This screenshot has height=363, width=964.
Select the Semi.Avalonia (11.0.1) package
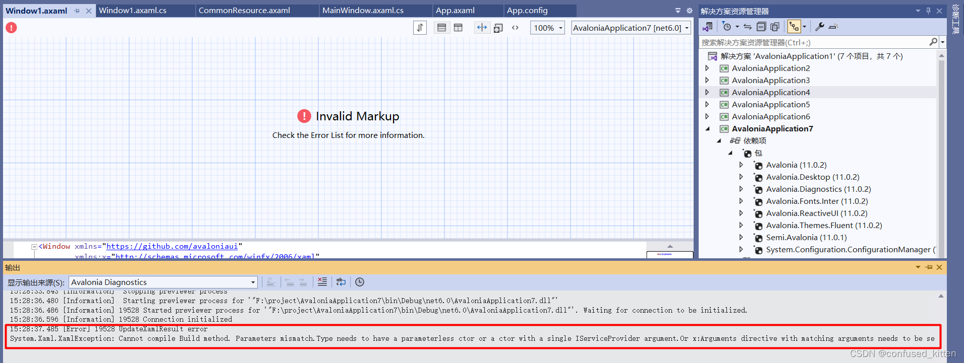[806, 238]
